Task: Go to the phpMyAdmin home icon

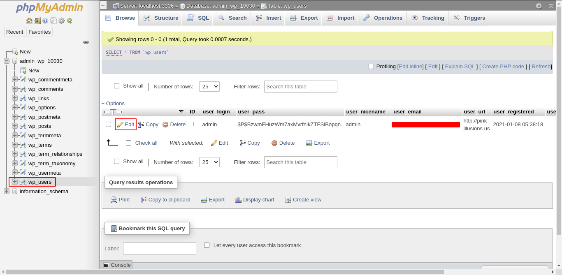Action: (x=29, y=21)
